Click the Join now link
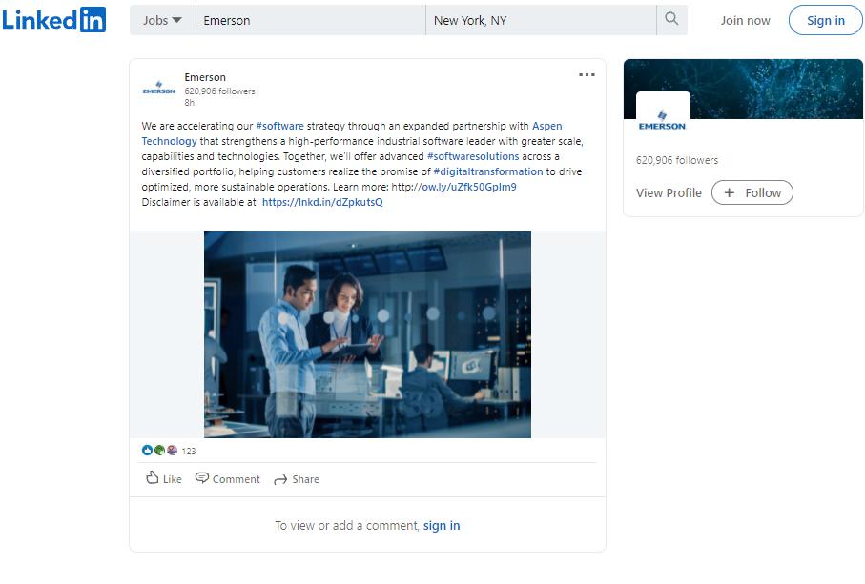The width and height of the screenshot is (865, 584). click(745, 20)
